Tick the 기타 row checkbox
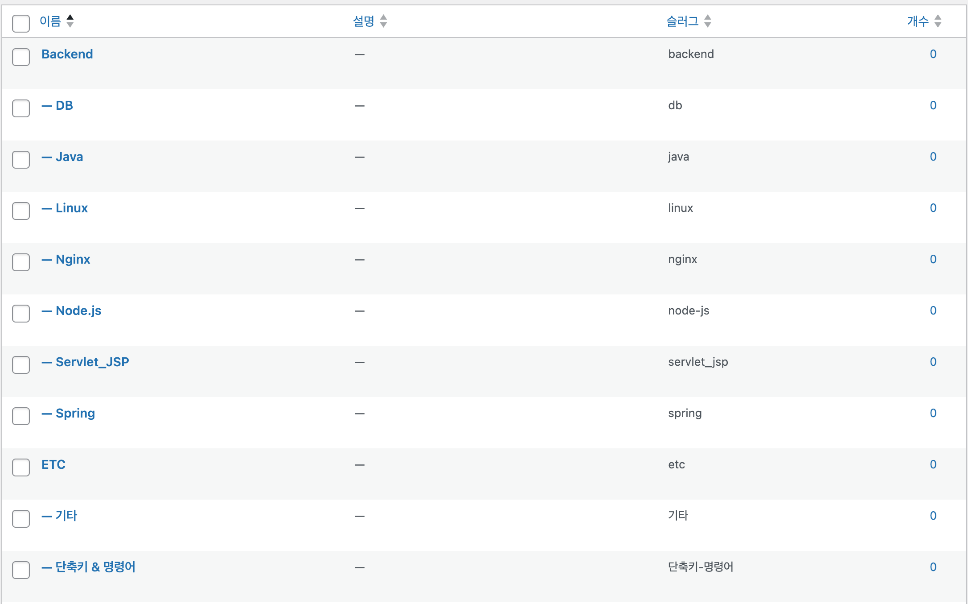968x604 pixels. point(21,518)
